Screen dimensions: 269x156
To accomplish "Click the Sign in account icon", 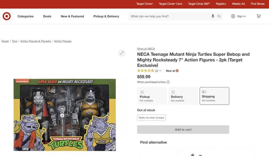I will tap(232, 16).
